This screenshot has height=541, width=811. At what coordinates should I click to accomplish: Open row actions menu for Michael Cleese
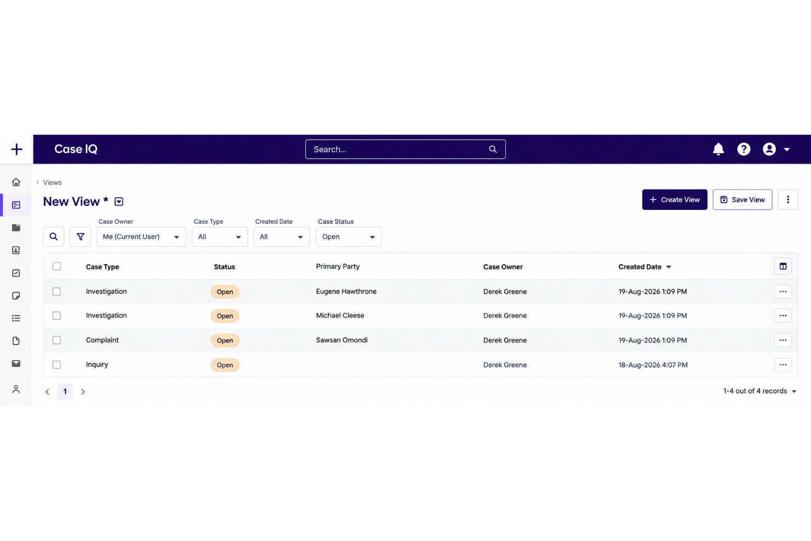[783, 316]
